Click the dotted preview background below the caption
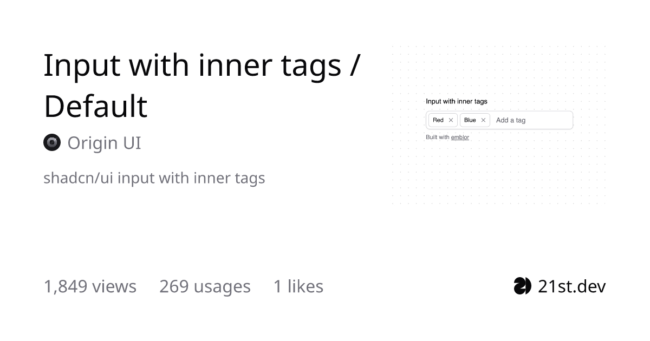650x341 pixels. [x=498, y=173]
